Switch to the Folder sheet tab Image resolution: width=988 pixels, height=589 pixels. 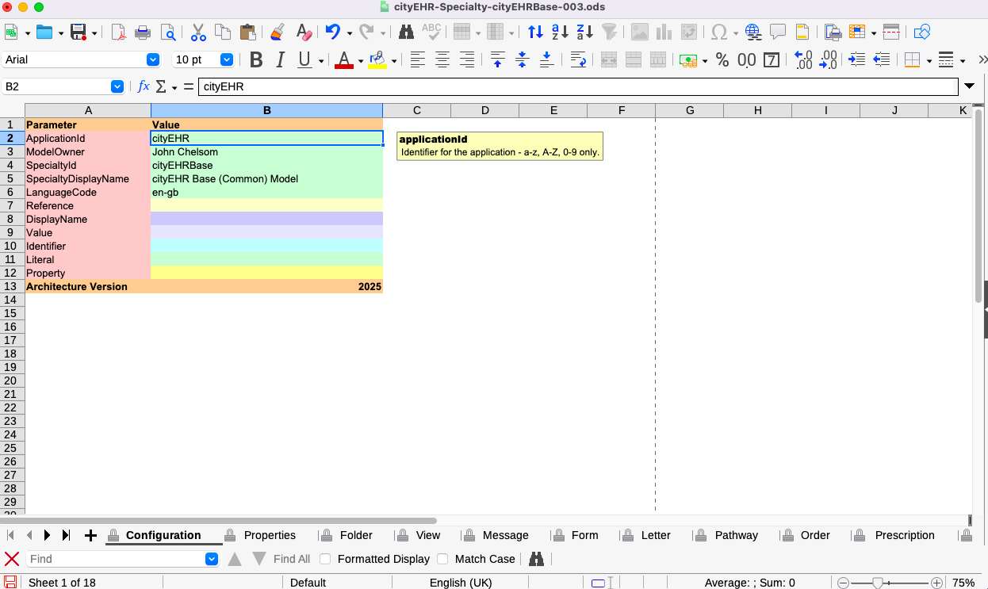click(356, 535)
